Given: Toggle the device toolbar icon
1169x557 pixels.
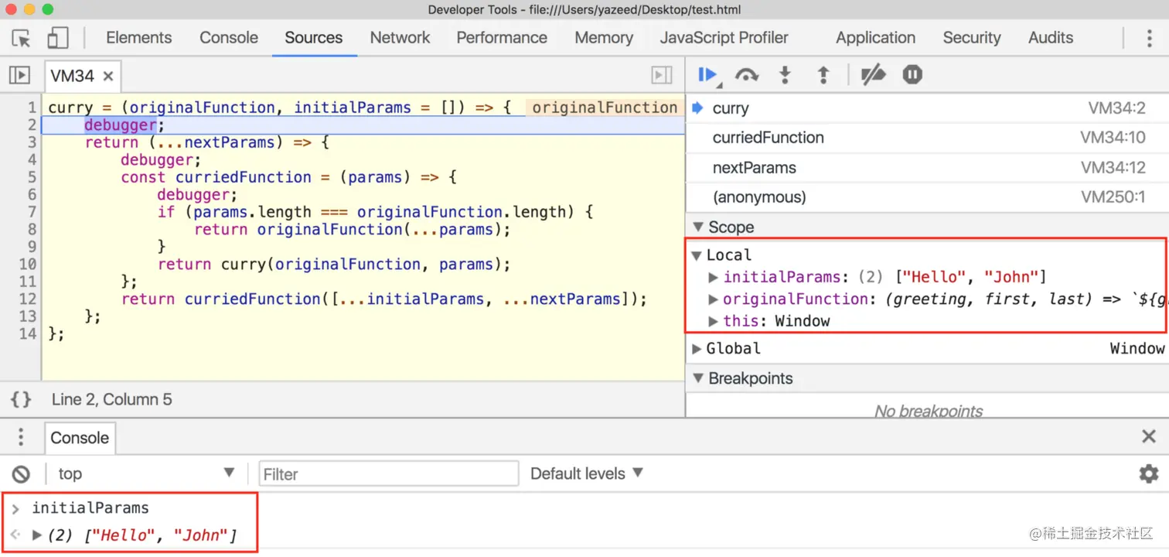Looking at the screenshot, I should pos(58,38).
